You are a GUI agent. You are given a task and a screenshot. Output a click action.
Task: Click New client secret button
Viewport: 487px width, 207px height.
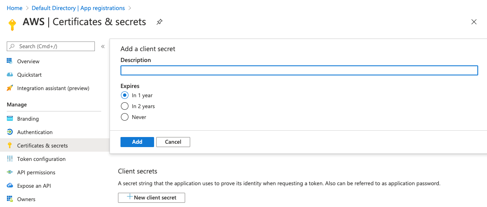[152, 198]
